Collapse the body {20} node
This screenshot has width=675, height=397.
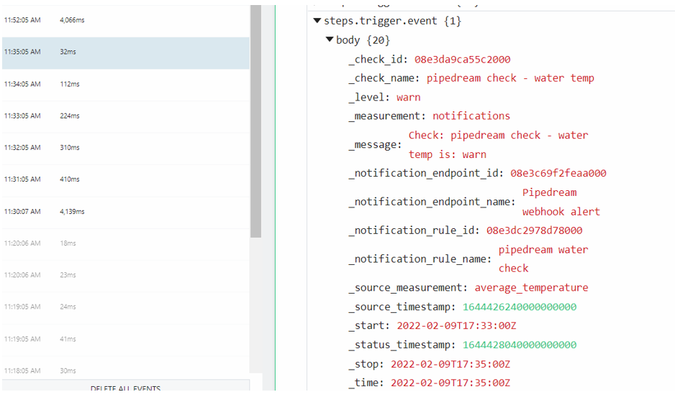point(330,39)
